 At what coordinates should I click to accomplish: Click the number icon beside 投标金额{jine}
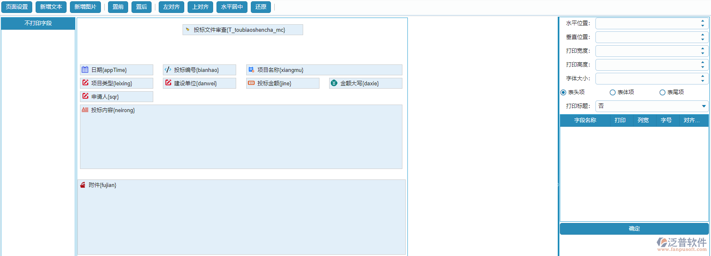251,83
